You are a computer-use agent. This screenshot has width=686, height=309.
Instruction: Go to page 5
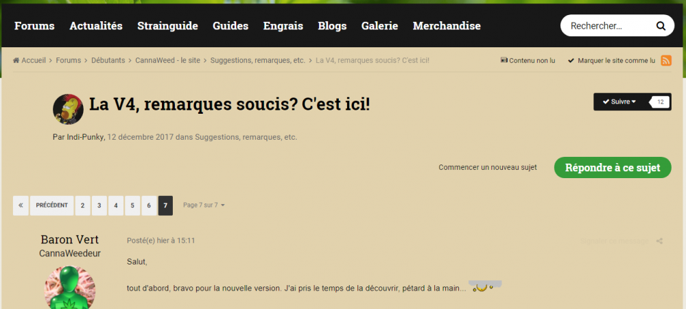pos(132,206)
